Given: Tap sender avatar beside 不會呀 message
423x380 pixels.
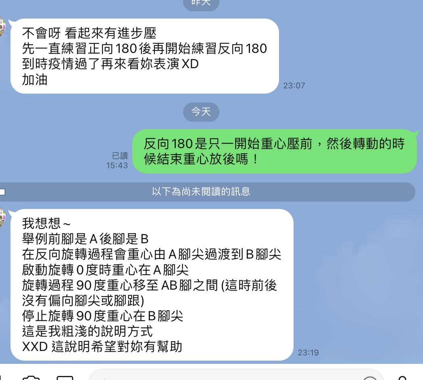Looking at the screenshot, I should pyautogui.click(x=3, y=27).
